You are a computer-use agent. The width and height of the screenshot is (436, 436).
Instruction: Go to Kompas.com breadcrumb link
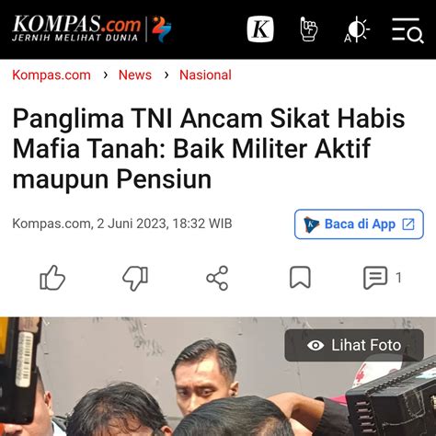click(52, 75)
